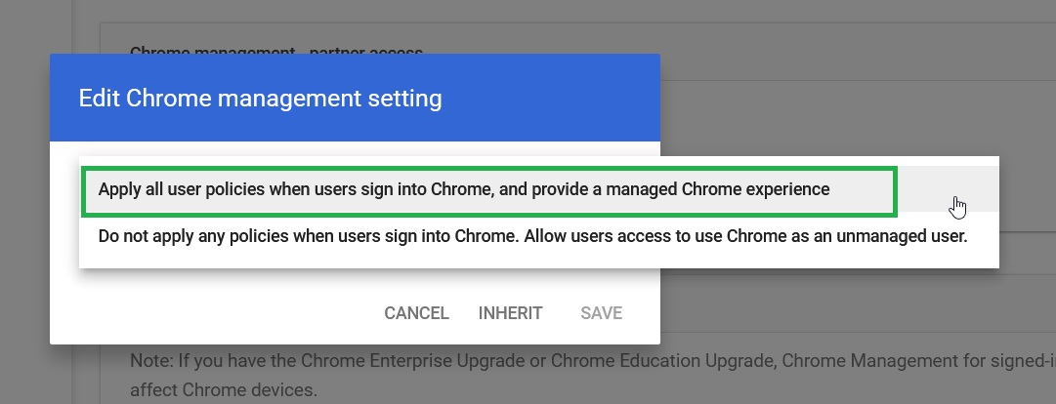1056x404 pixels.
Task: Click the CANCEL button in dialog
Action: click(x=416, y=313)
